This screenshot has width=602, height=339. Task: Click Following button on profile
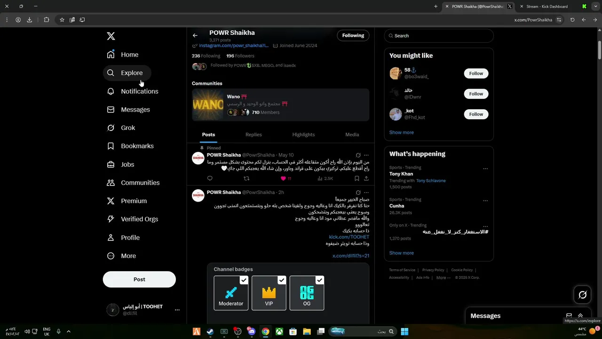(353, 35)
